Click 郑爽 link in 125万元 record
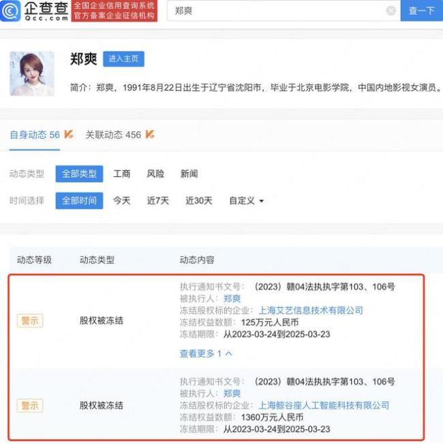Viewport: 443px width, 444px height. point(232,298)
